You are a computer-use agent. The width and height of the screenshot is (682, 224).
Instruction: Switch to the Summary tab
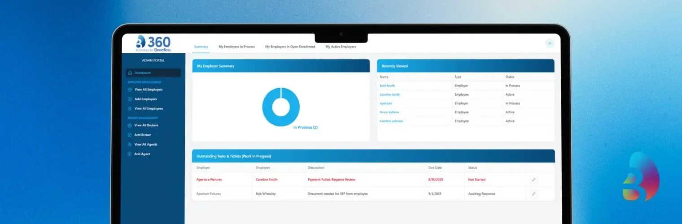201,47
